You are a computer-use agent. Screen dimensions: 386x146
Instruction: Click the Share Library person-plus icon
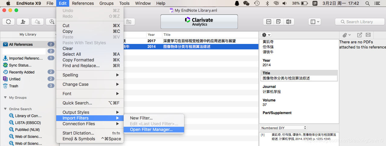click(23, 22)
